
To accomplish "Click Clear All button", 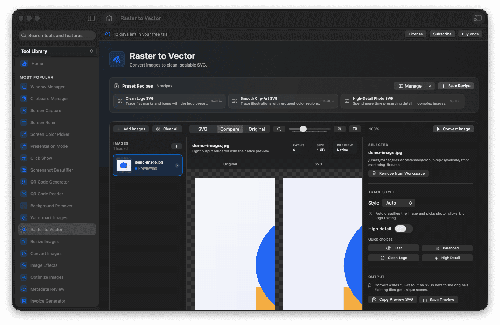I will [167, 129].
